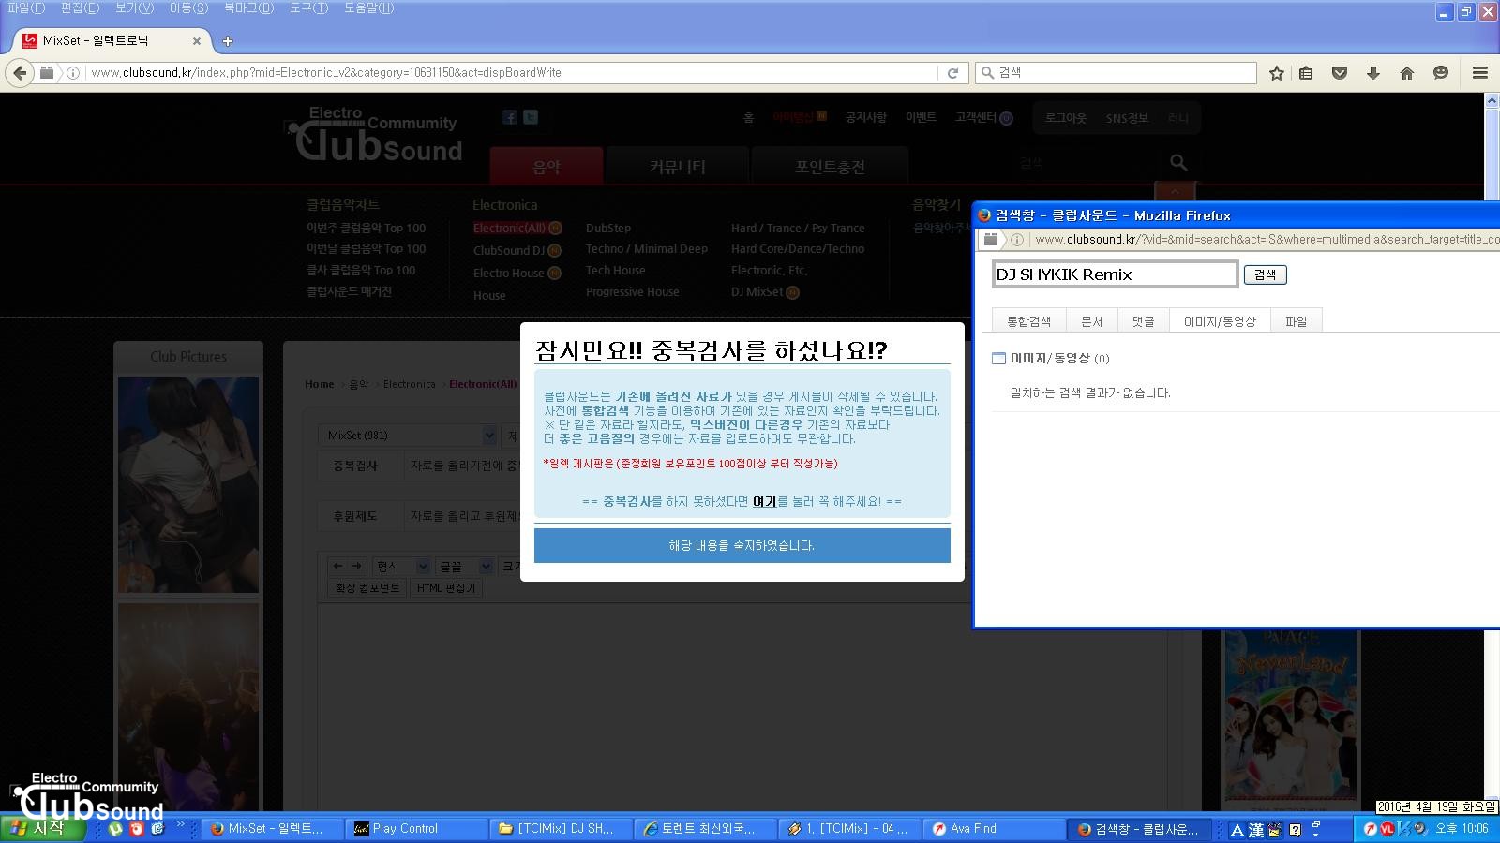Screen dimensions: 1500x843
Task: Open the 편집(E) menu
Action: point(80,8)
